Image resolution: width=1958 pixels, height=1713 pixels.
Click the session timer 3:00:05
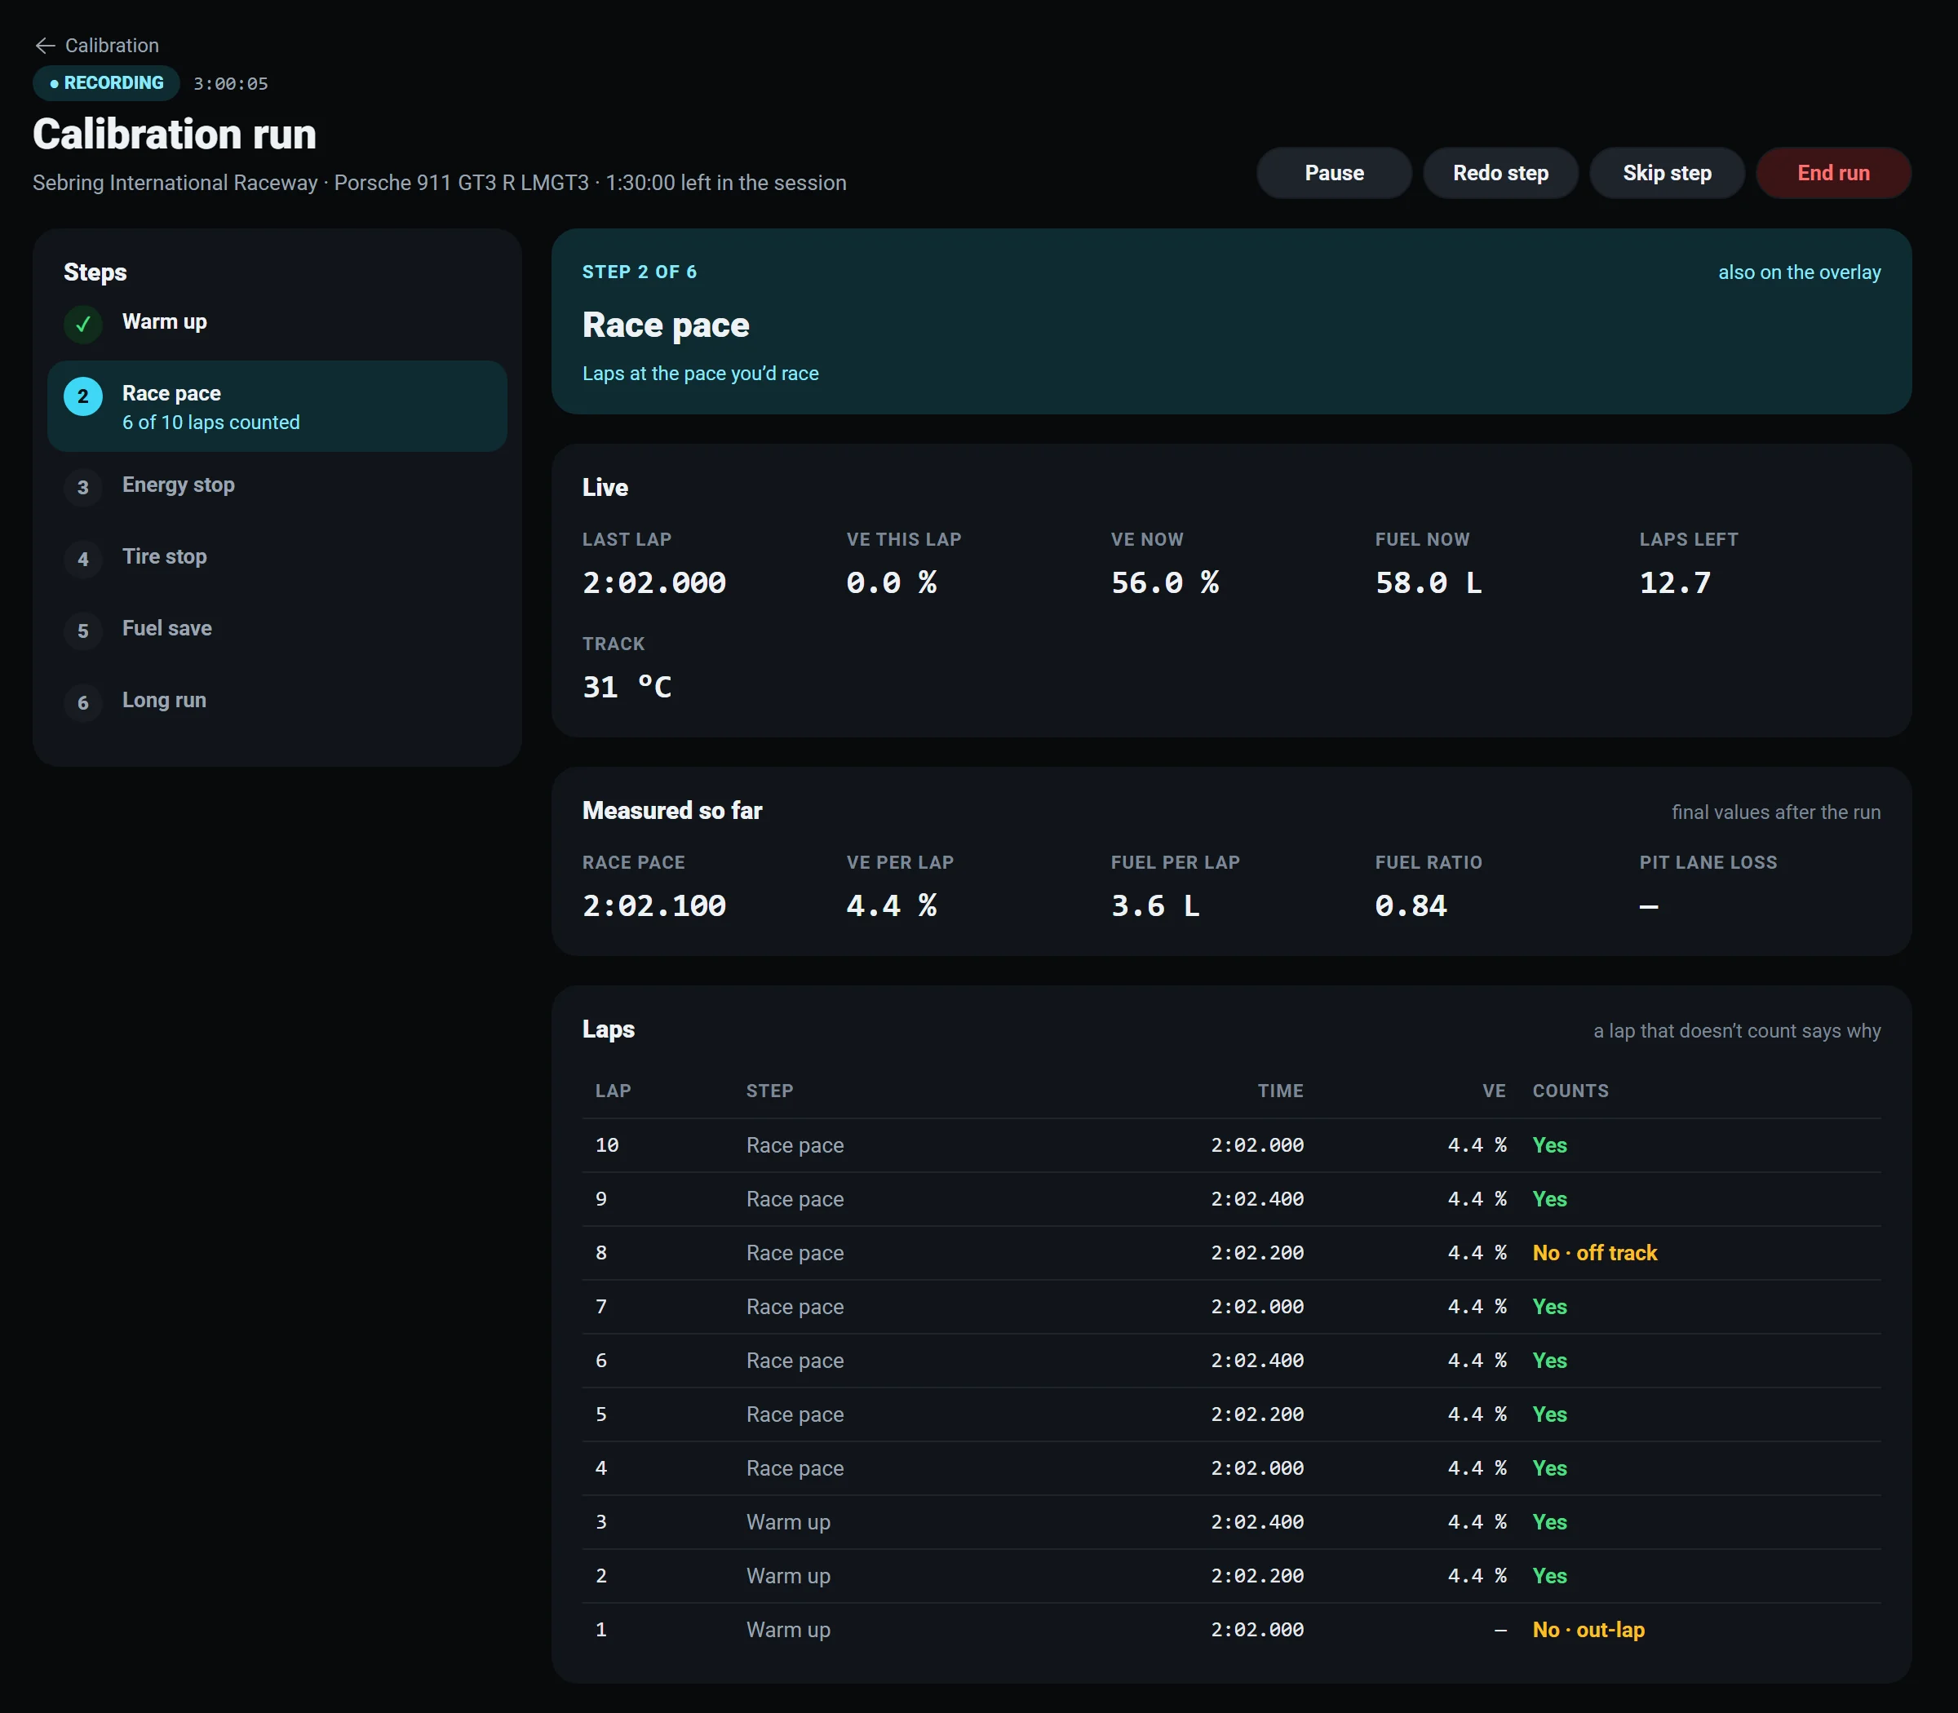click(x=230, y=84)
